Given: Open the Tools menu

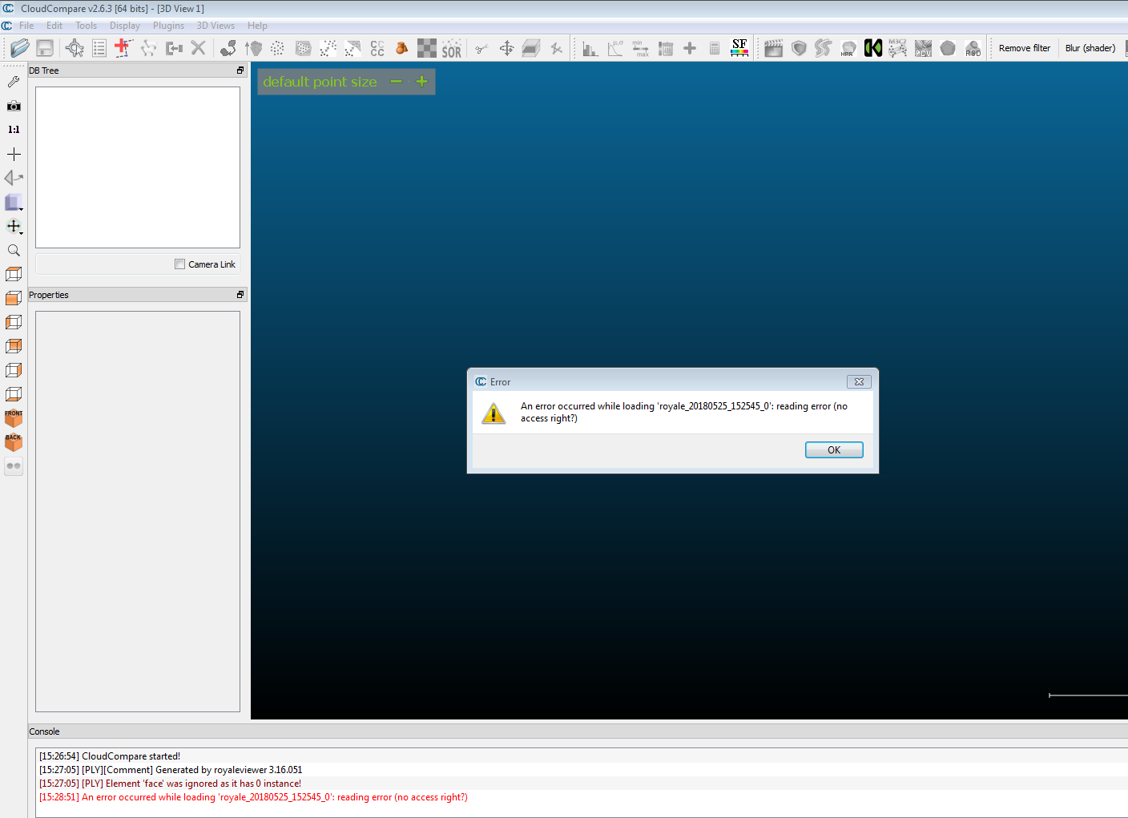Looking at the screenshot, I should pos(87,26).
